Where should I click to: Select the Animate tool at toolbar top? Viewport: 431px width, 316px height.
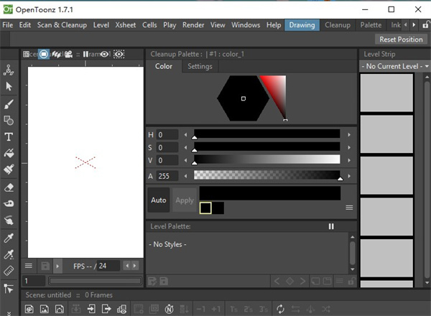[9, 70]
